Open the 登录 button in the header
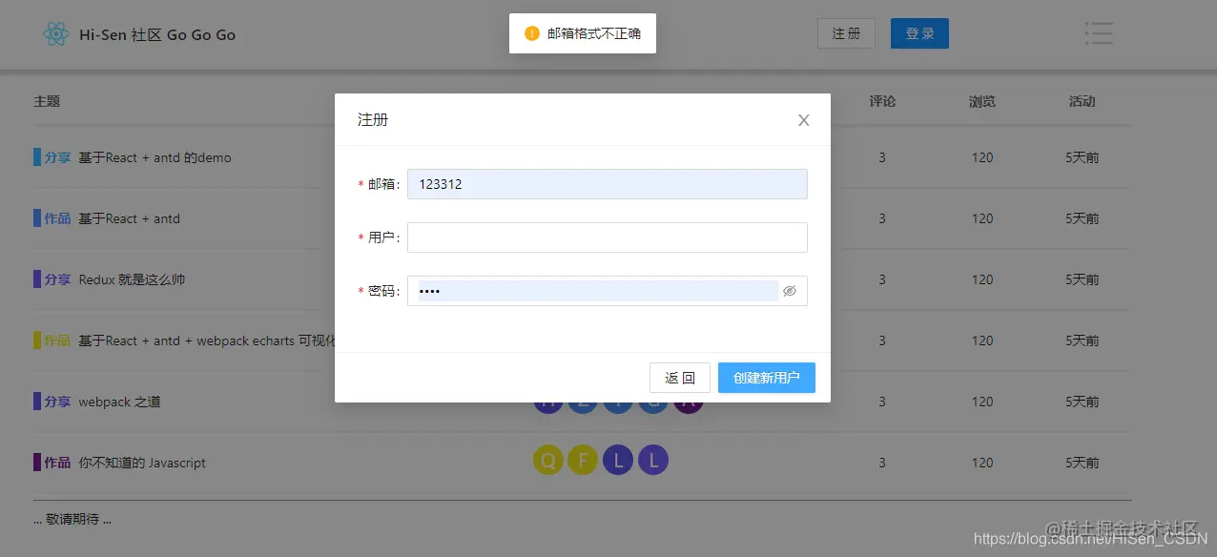This screenshot has width=1217, height=557. [x=918, y=32]
